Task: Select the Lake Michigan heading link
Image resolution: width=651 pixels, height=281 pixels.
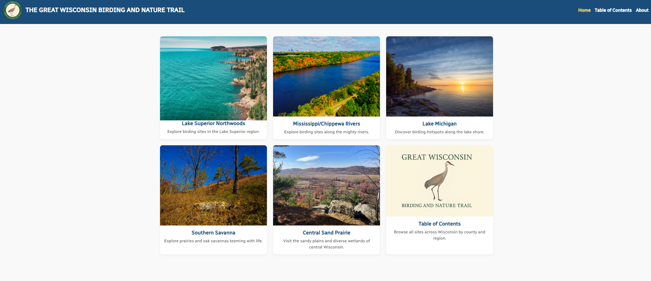Action: 440,124
